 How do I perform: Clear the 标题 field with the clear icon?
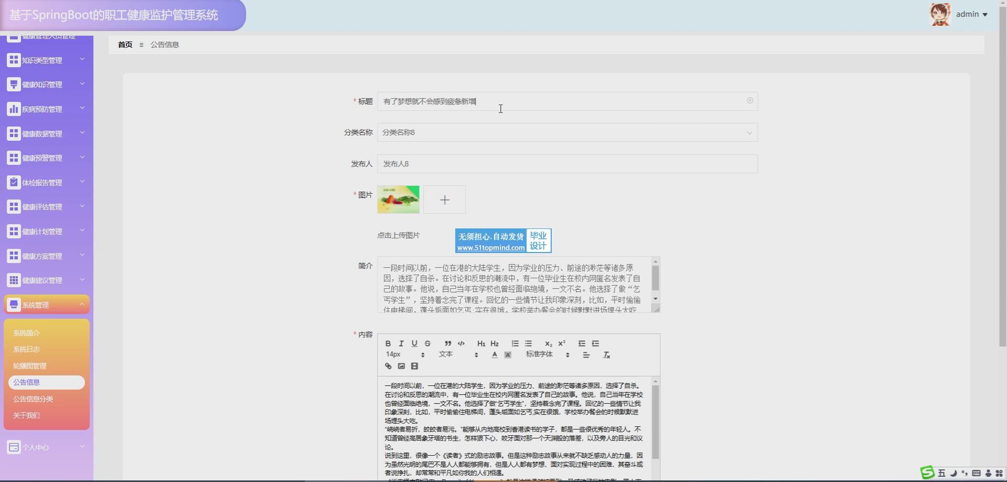pyautogui.click(x=750, y=101)
